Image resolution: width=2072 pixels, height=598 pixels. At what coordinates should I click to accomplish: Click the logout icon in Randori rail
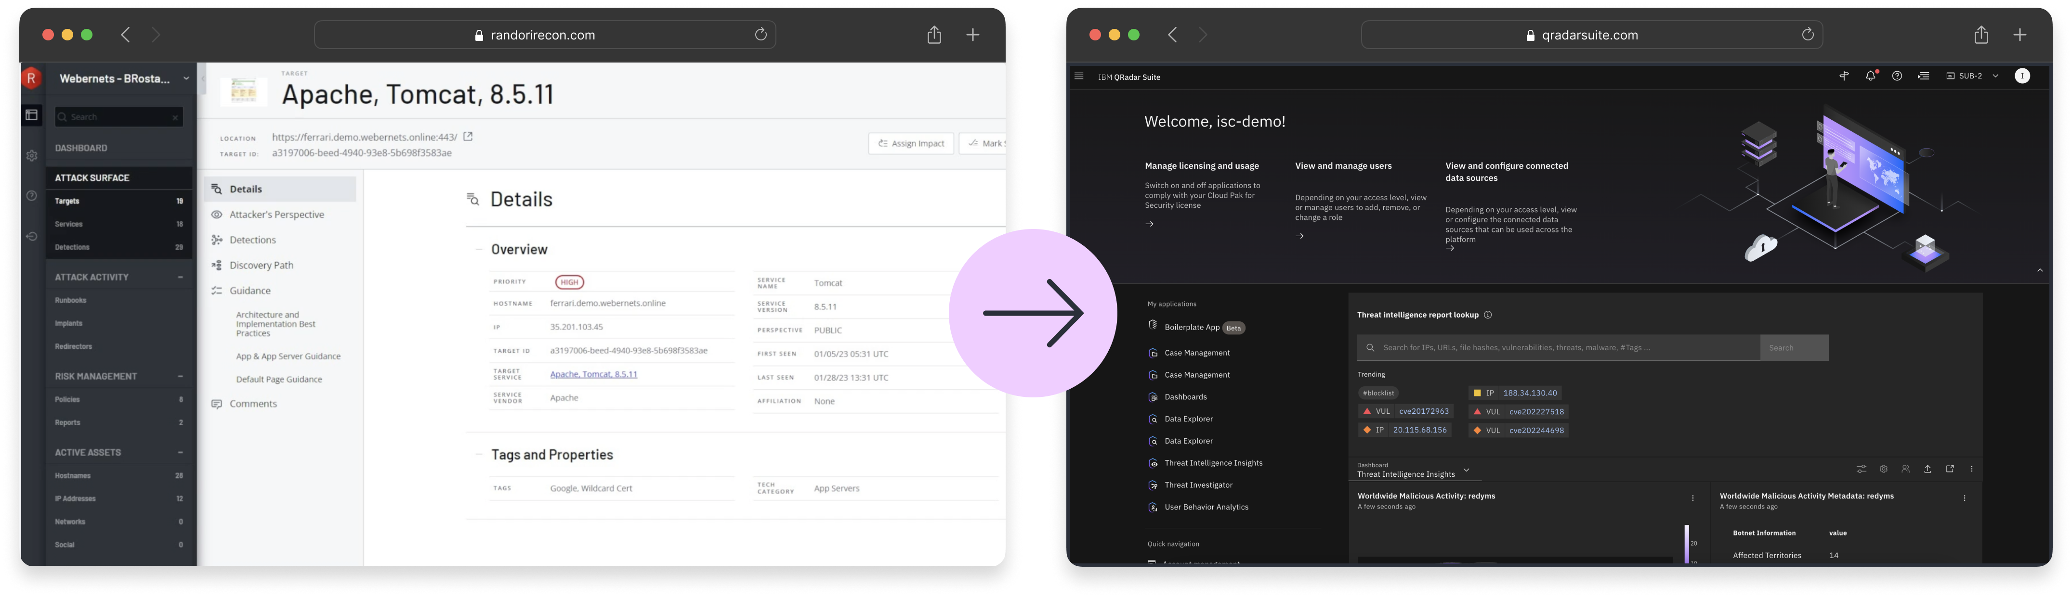31,236
